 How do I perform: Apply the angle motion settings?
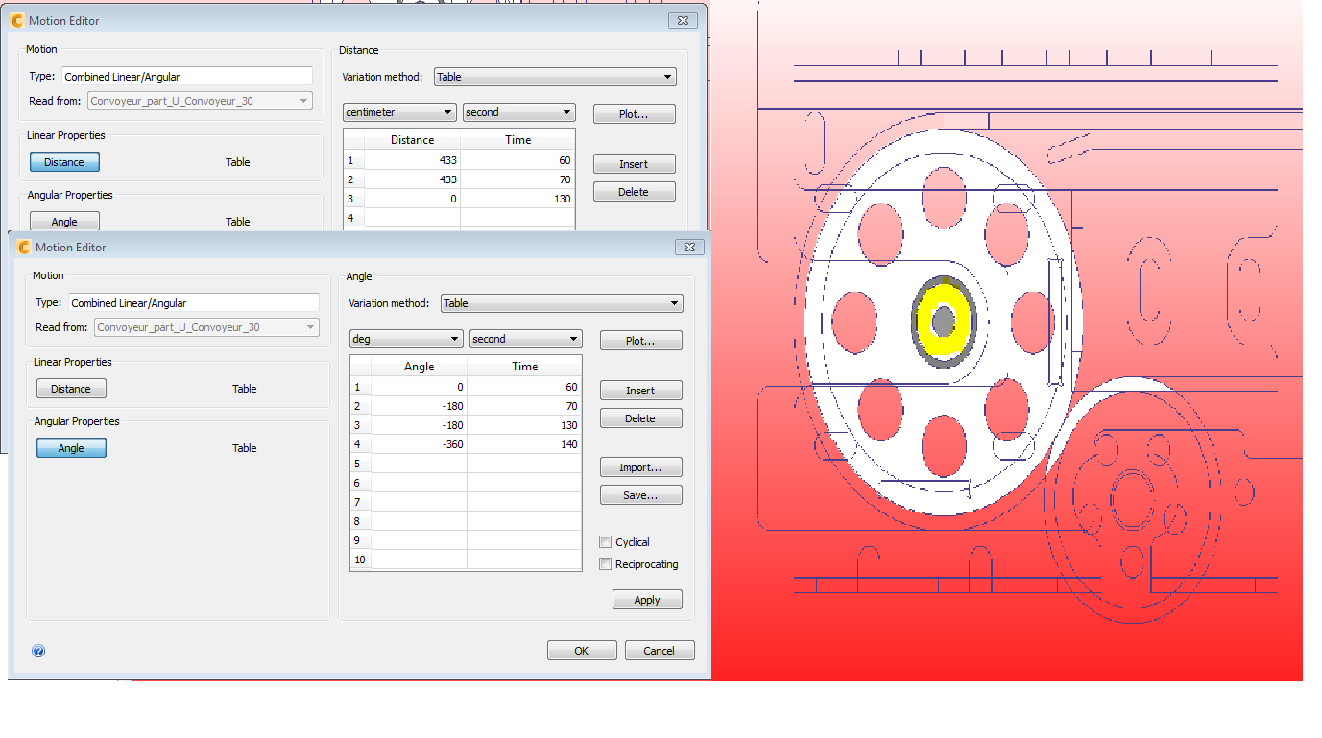pos(647,599)
